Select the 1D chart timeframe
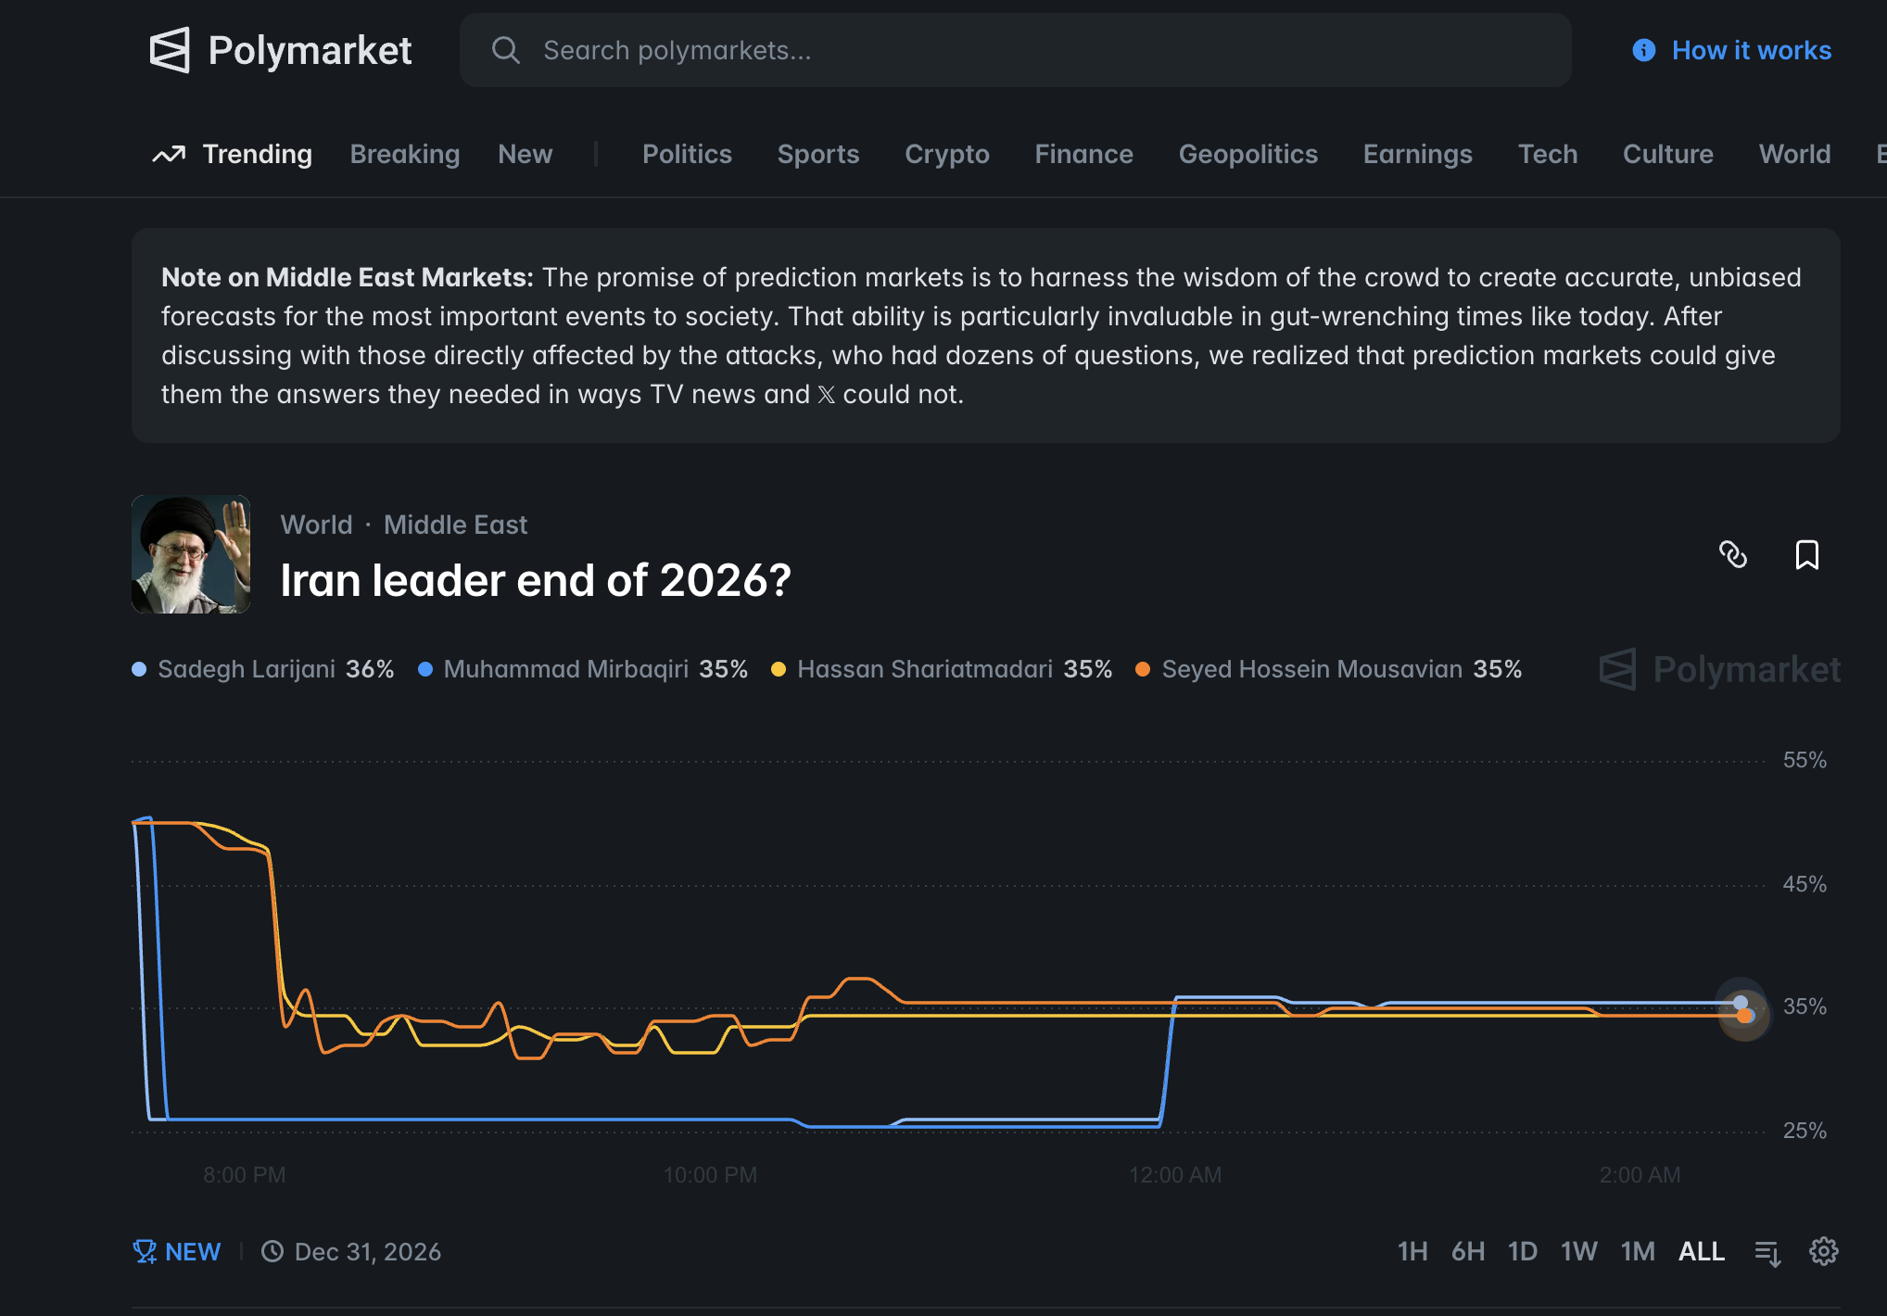The width and height of the screenshot is (1887, 1316). 1522,1251
